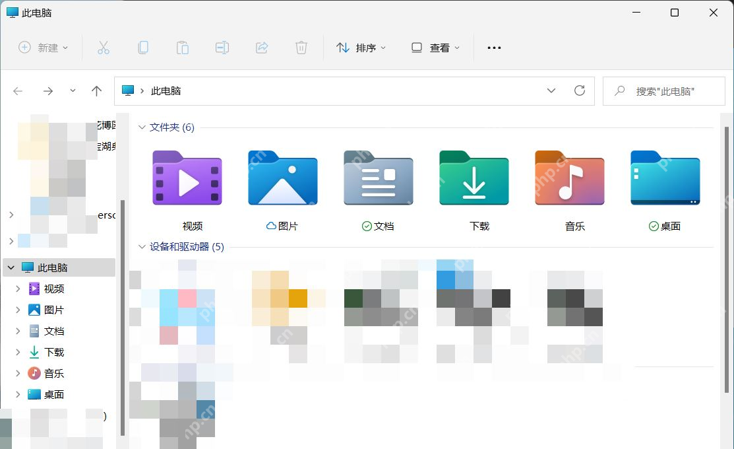Screen dimensions: 734x449
Task: Select 音乐 in the navigation tree
Action: 54,373
